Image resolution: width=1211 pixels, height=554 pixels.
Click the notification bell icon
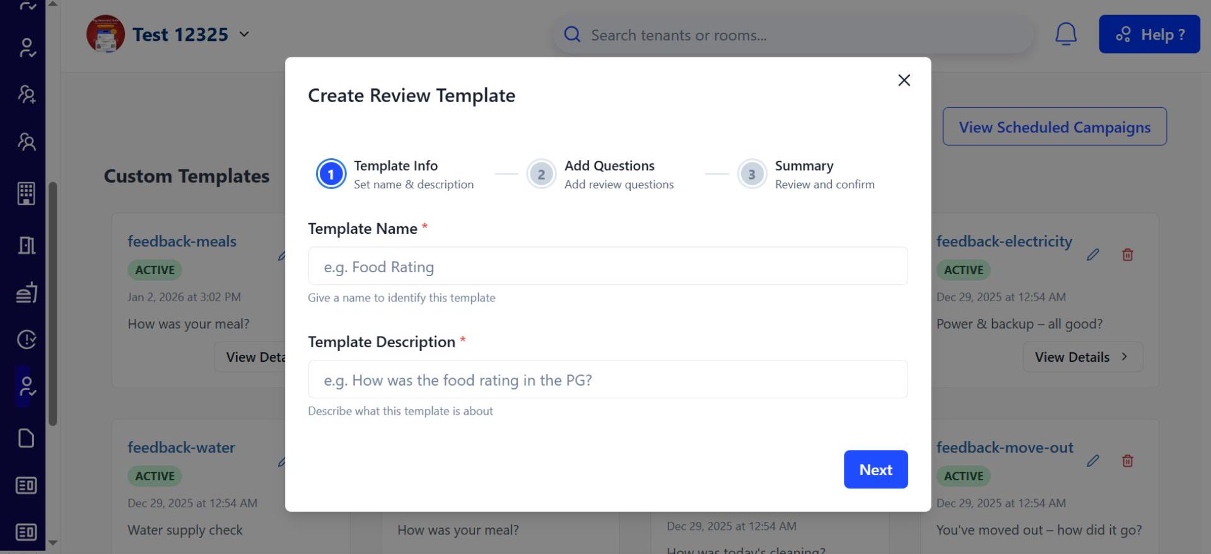(1065, 34)
